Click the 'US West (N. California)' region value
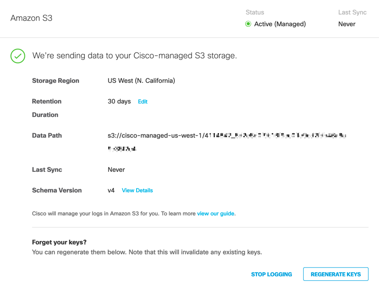The image size is (379, 291). (x=141, y=81)
